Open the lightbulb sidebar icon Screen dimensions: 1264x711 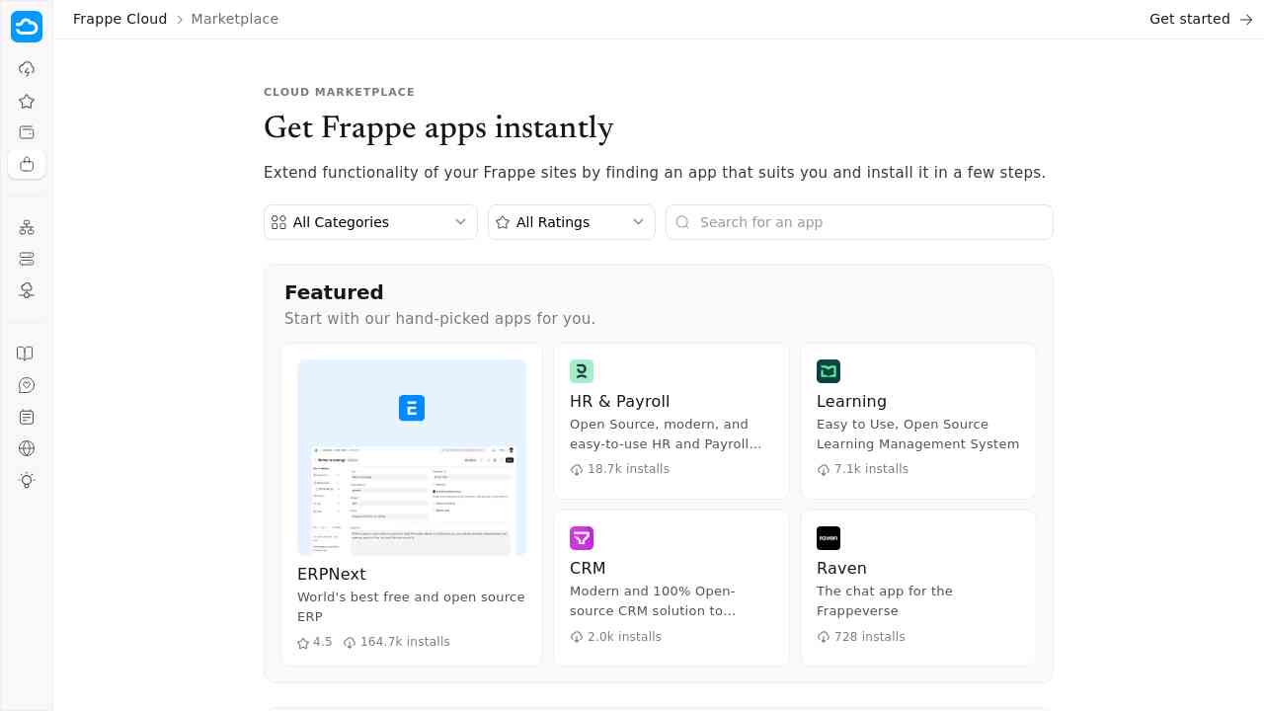(x=27, y=480)
